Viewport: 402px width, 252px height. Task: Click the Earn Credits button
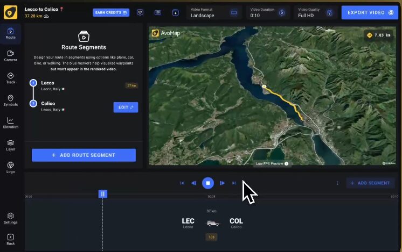click(111, 12)
